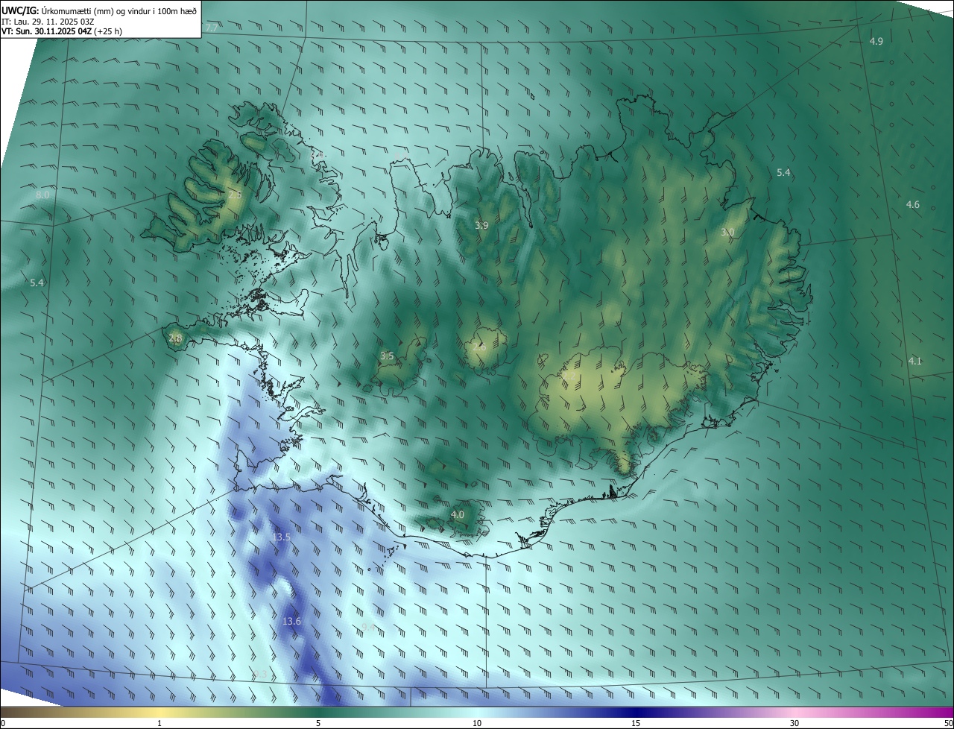
Task: Click the 4.1 value label
Action: [x=915, y=361]
